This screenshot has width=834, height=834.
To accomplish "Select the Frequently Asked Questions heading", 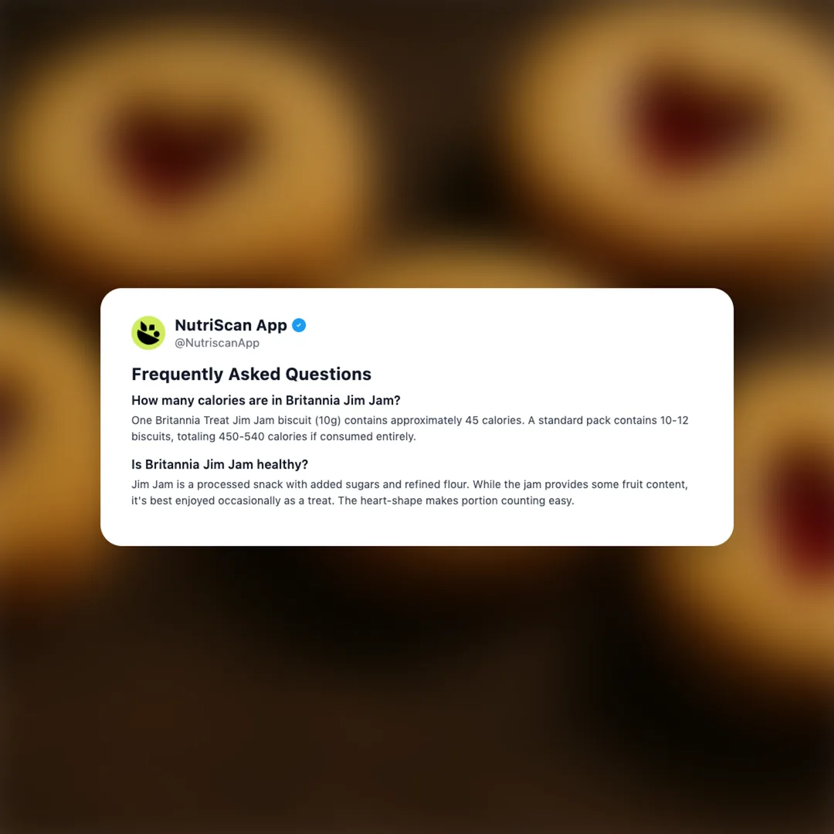I will click(x=251, y=374).
